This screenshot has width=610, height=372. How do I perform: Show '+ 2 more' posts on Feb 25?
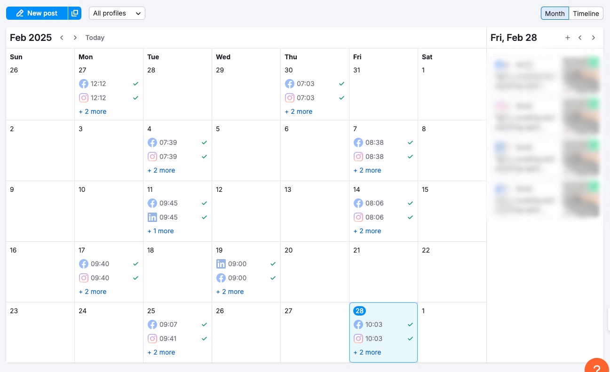tap(161, 352)
